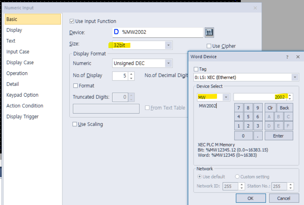The height and width of the screenshot is (205, 304).
Task: Check the Format option
Action: [x=76, y=85]
